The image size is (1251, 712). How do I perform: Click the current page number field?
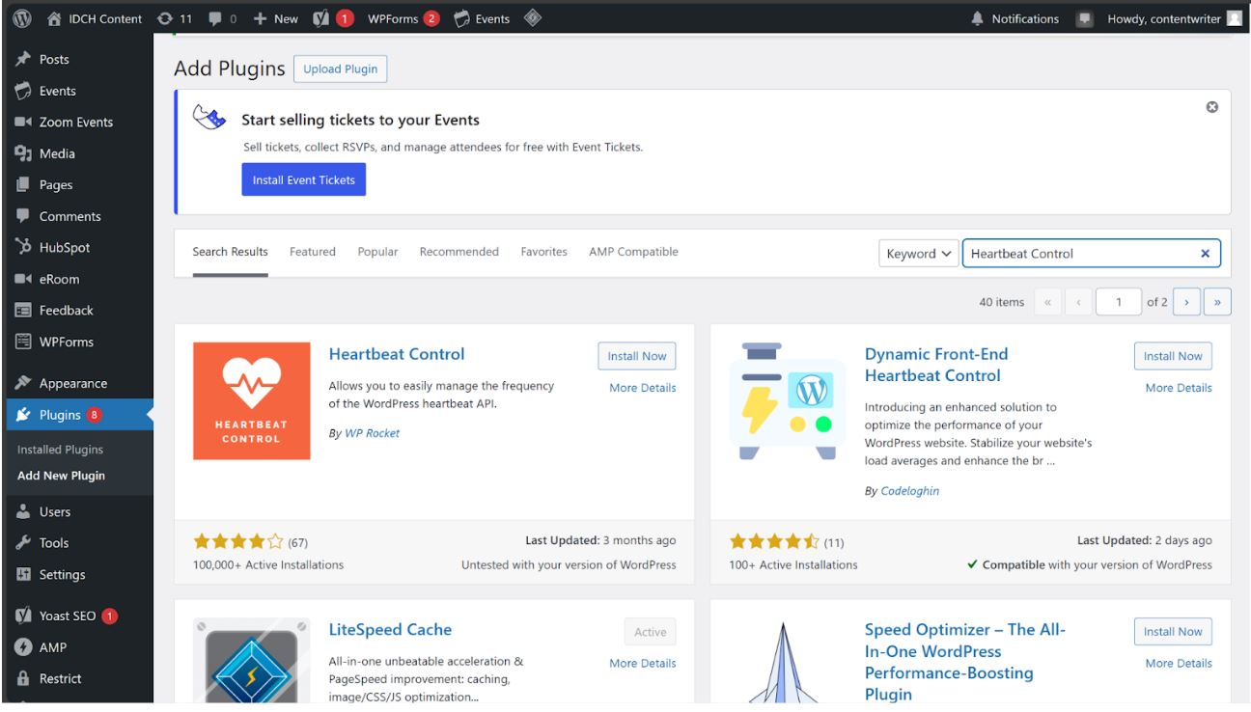point(1119,302)
